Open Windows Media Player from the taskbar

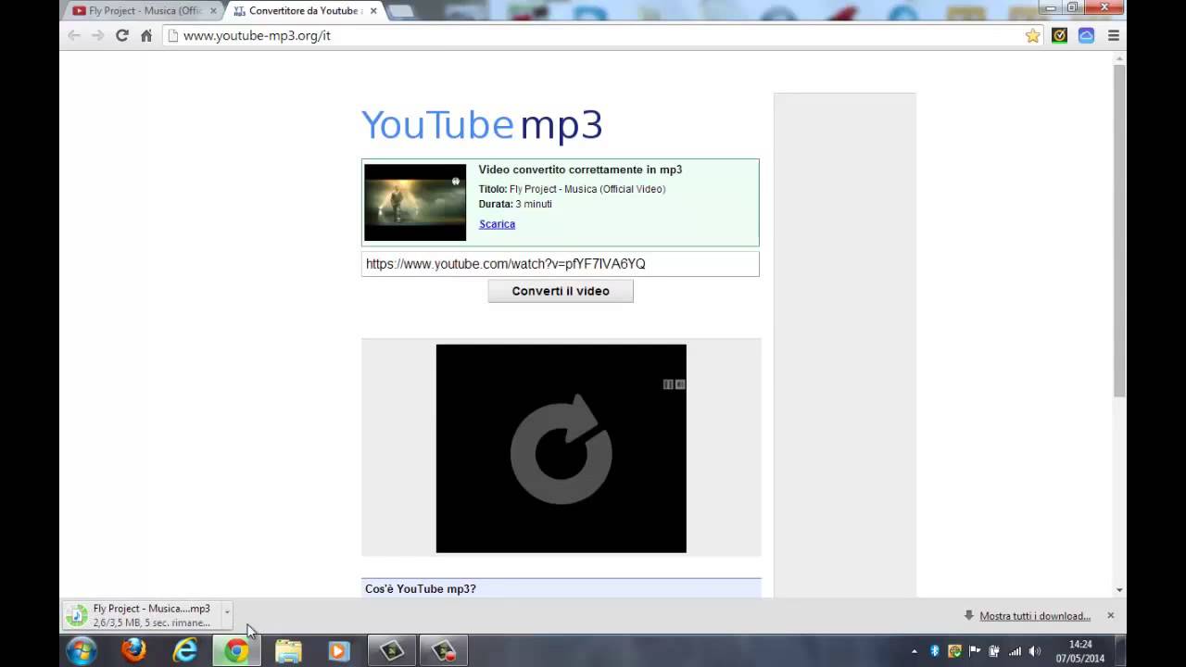339,651
